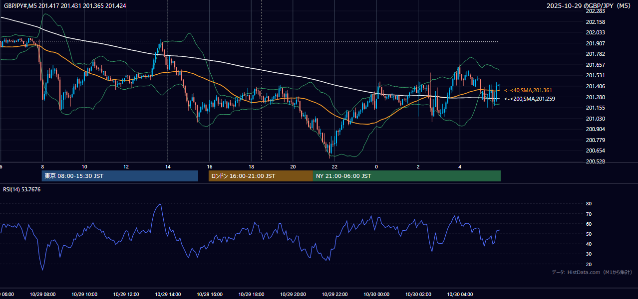Click the RSI(14) 53.7676 indicator label
638x299 pixels.
pyautogui.click(x=22, y=189)
